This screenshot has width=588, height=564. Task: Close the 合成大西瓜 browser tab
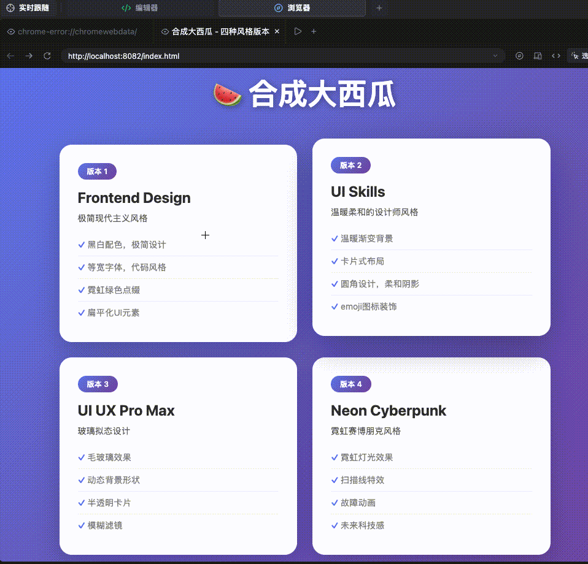[x=277, y=31]
